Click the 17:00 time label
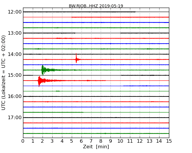 pyautogui.click(x=15, y=117)
